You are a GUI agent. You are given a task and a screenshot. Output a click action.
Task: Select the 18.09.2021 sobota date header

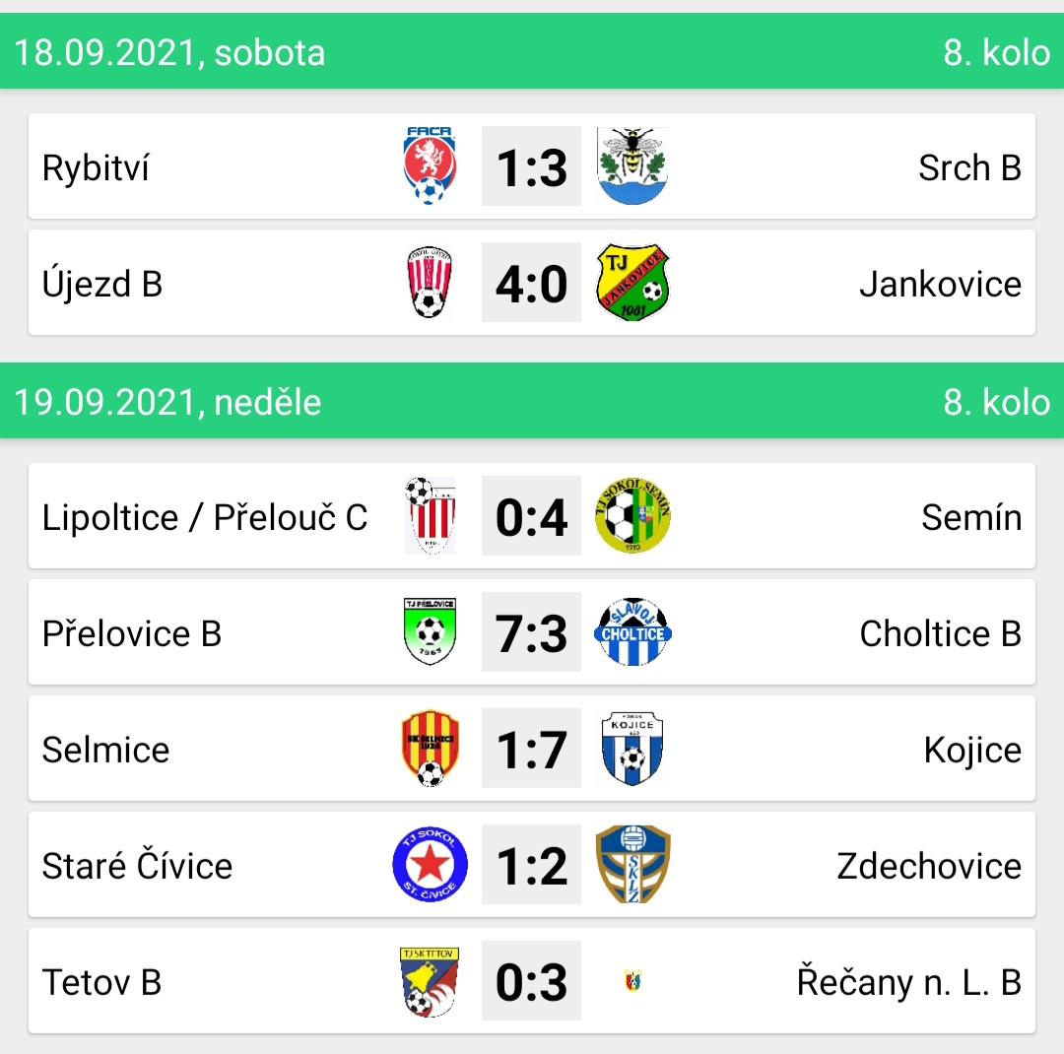pyautogui.click(x=169, y=53)
